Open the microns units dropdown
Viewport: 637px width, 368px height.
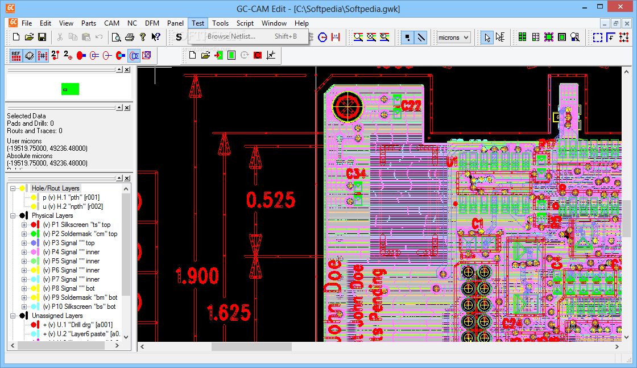[453, 38]
